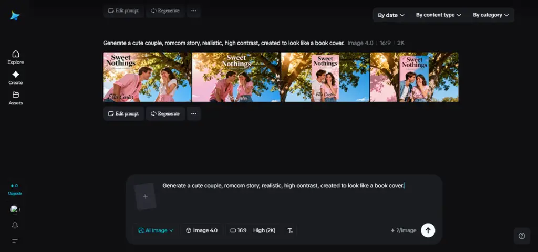Open the 16:9 aspect ratio selector
Image resolution: width=538 pixels, height=252 pixels.
(239, 230)
